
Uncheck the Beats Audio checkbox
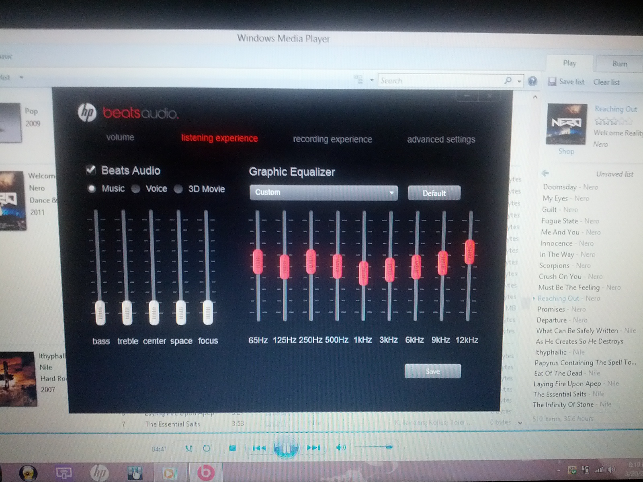coord(91,170)
